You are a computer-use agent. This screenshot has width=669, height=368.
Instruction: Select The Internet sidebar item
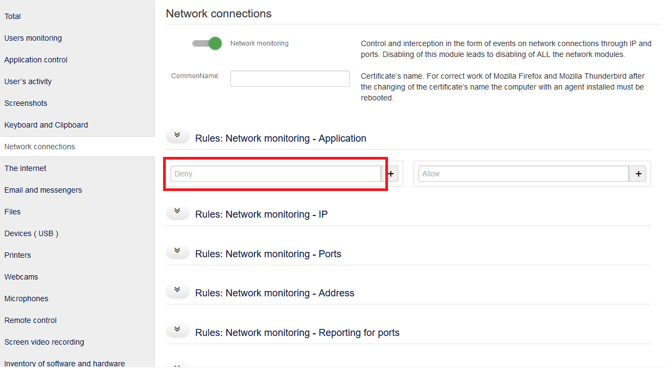pyautogui.click(x=26, y=168)
